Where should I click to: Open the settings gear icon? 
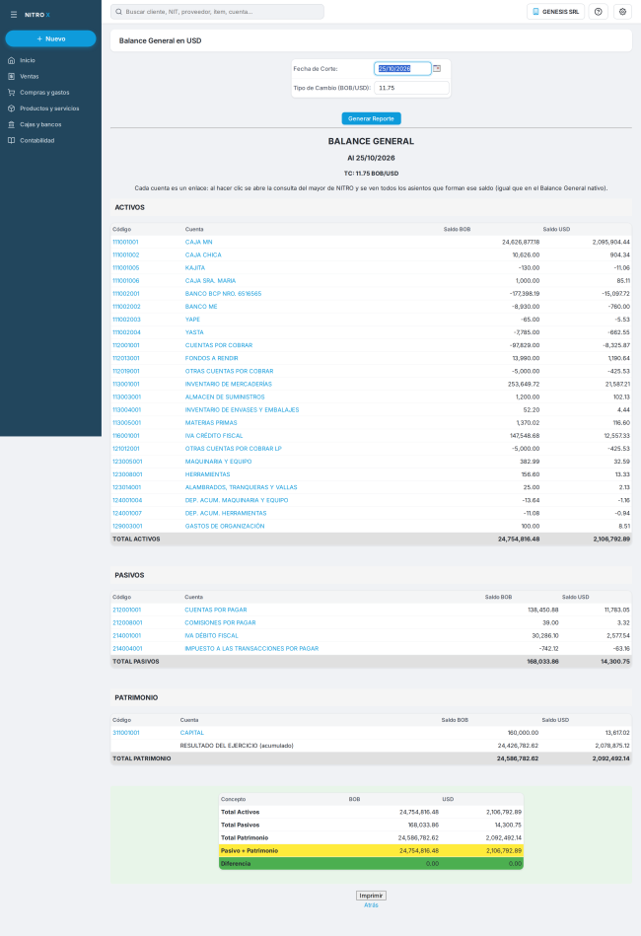tap(622, 11)
